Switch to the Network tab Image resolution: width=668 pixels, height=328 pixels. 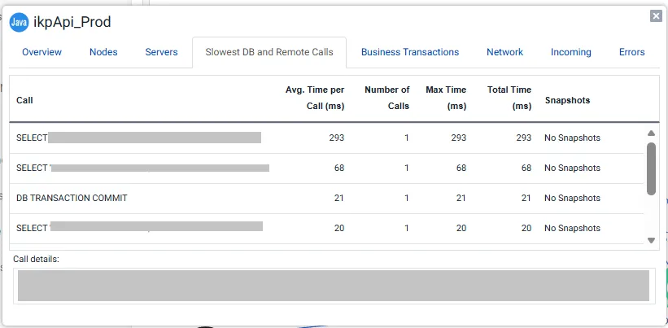click(x=504, y=52)
